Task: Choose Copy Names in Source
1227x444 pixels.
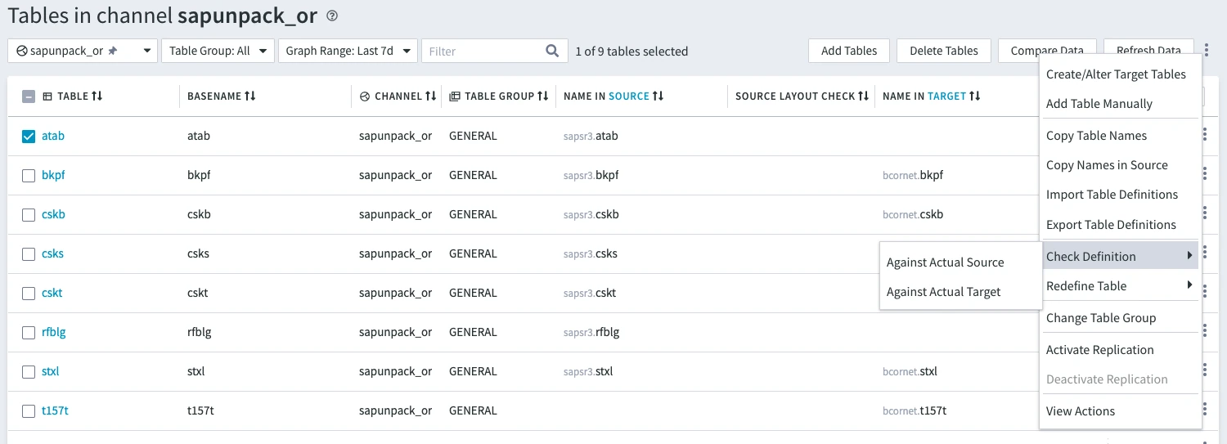Action: 1107,164
